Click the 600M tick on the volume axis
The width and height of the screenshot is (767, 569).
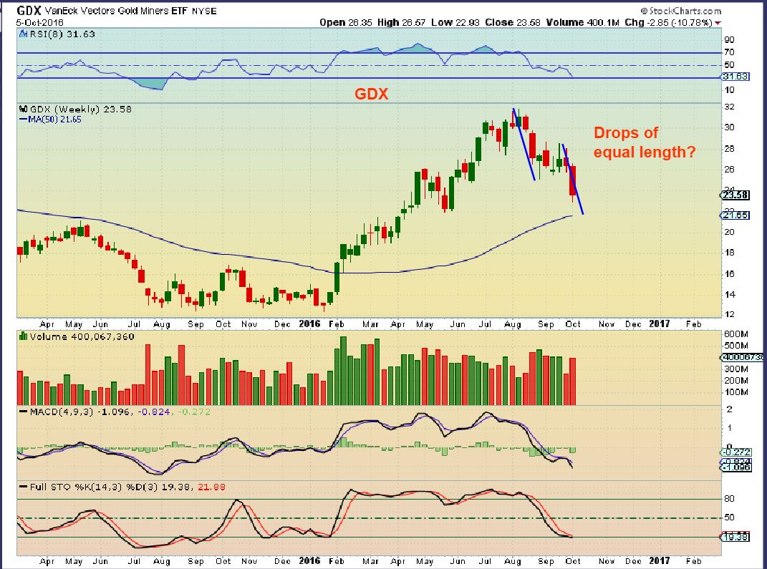[x=736, y=334]
